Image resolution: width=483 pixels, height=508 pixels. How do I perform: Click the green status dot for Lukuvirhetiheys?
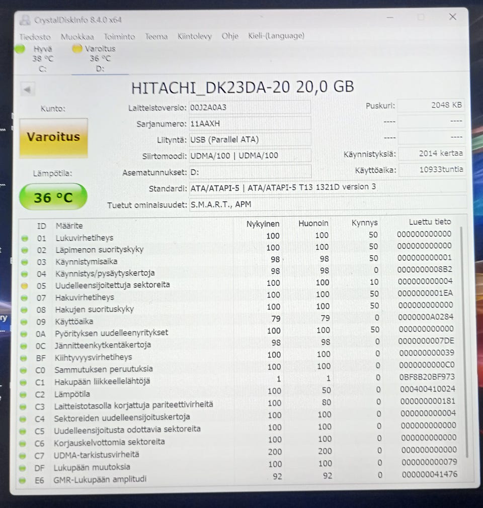pos(25,239)
